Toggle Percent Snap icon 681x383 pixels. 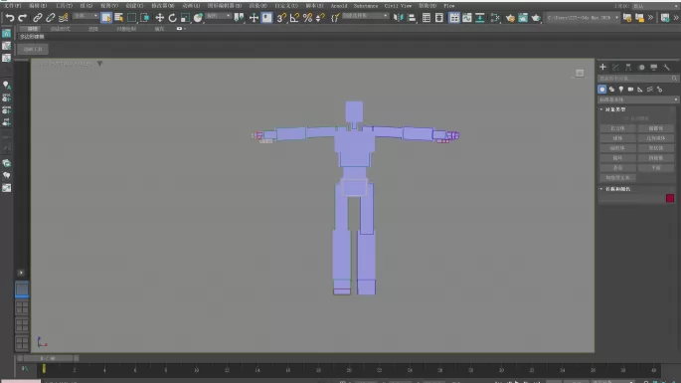[x=307, y=17]
